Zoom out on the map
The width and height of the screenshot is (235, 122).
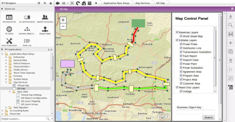click(63, 26)
